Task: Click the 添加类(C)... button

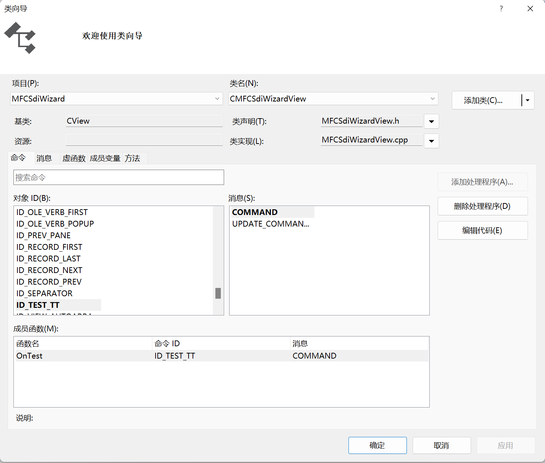Action: pos(486,100)
